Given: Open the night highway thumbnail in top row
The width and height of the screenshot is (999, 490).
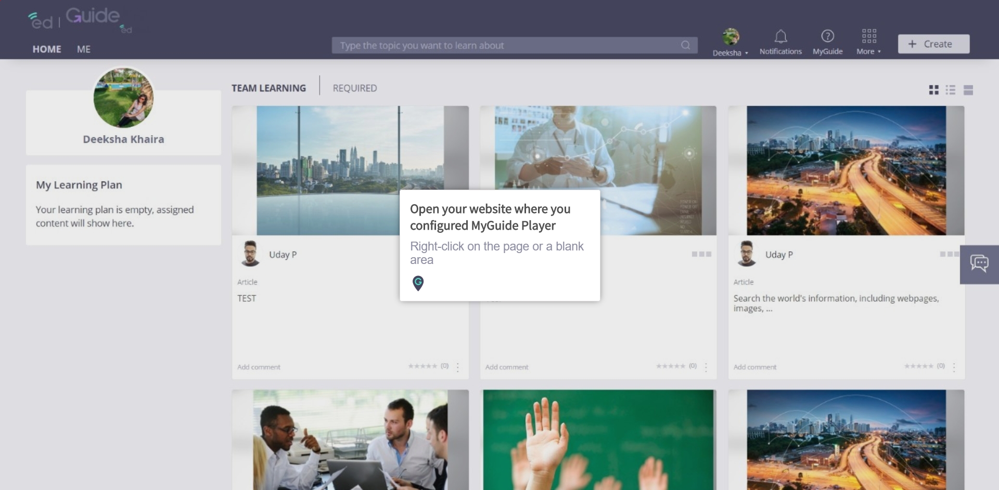Looking at the screenshot, I should [x=846, y=170].
